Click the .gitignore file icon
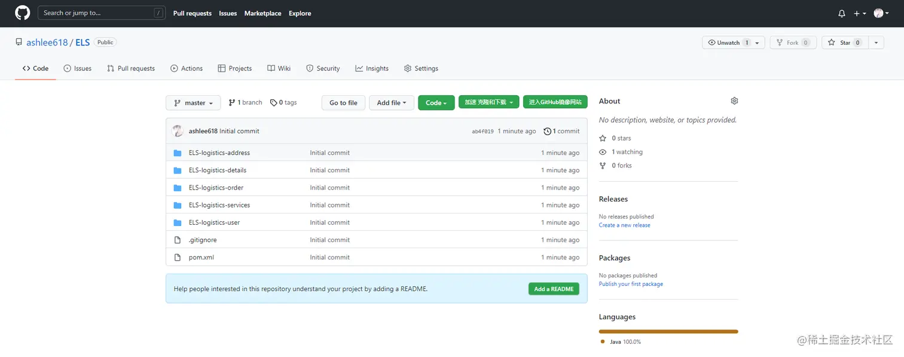 [x=177, y=240]
